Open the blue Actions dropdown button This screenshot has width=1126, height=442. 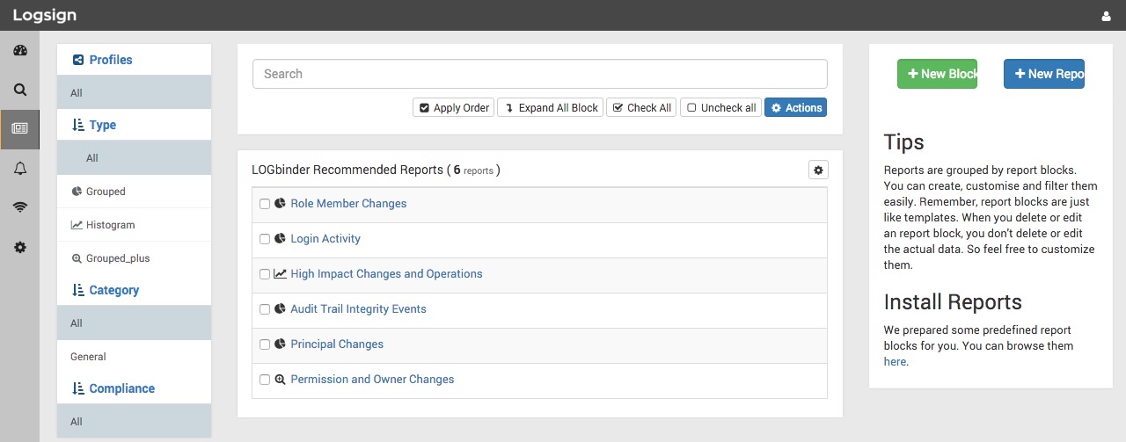coord(795,107)
